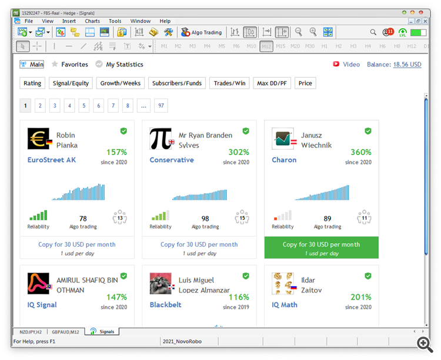Image resolution: width=441 pixels, height=360 pixels.
Task: Open Options hammer and wrench icon
Action: 168,32
